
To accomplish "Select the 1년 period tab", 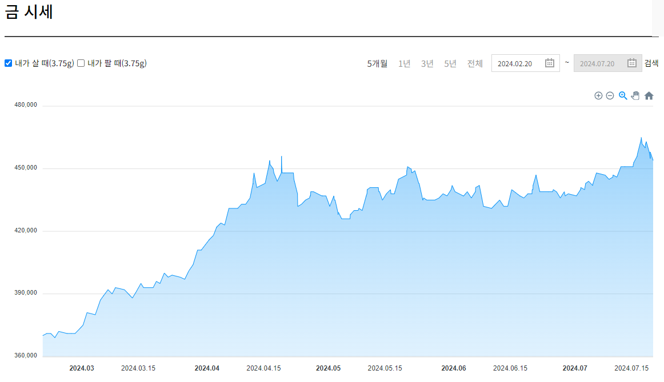I will [404, 63].
